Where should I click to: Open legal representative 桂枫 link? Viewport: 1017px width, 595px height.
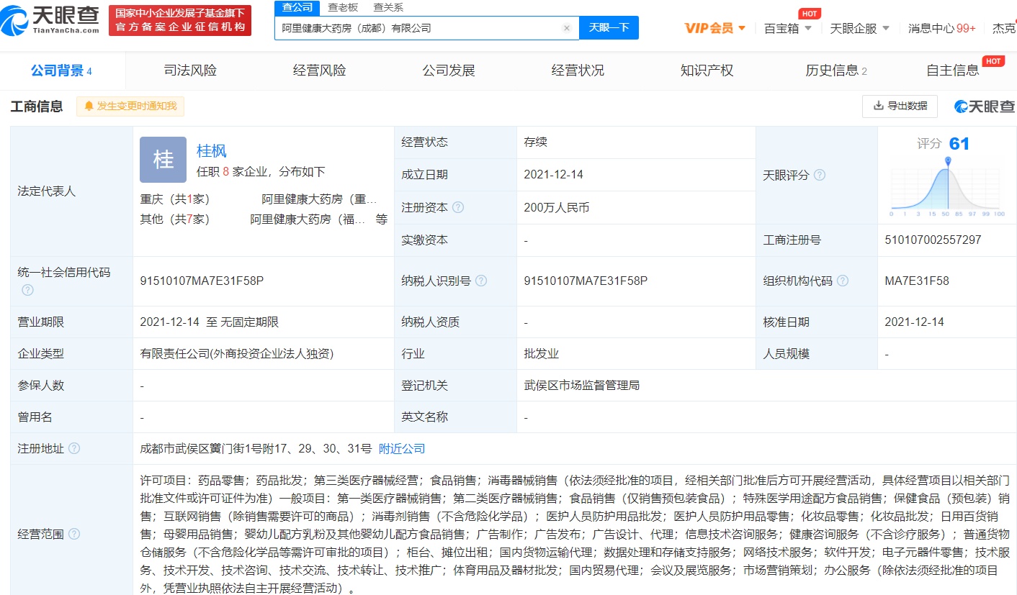(x=212, y=150)
